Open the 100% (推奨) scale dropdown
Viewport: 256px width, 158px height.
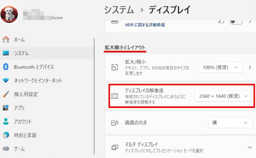point(221,67)
